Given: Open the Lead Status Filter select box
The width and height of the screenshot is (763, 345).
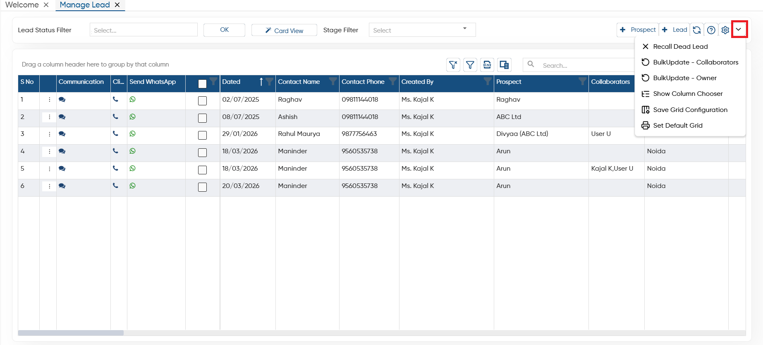Looking at the screenshot, I should point(144,30).
